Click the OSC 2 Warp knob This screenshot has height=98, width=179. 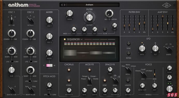coord(30,70)
